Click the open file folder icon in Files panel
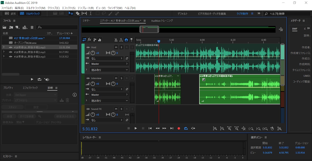The image size is (312, 161). [x=4, y=27]
